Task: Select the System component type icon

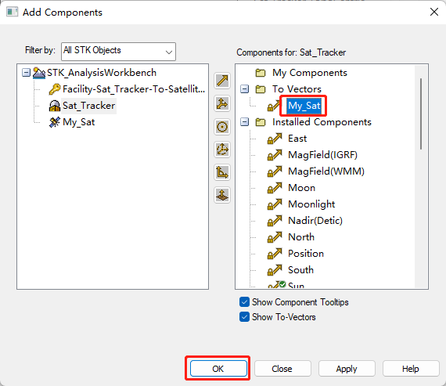Action: click(x=222, y=150)
